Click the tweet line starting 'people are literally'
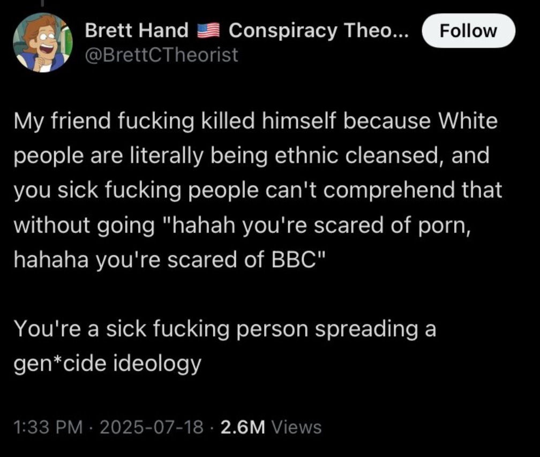Image resolution: width=540 pixels, height=457 pixels. [x=251, y=156]
